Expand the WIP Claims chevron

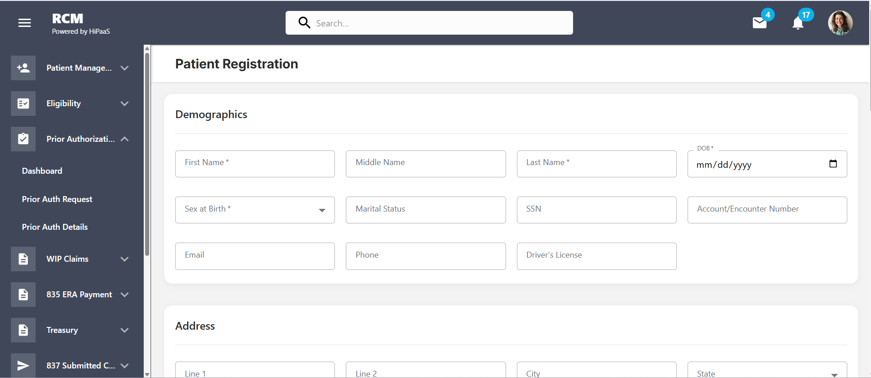(x=125, y=259)
